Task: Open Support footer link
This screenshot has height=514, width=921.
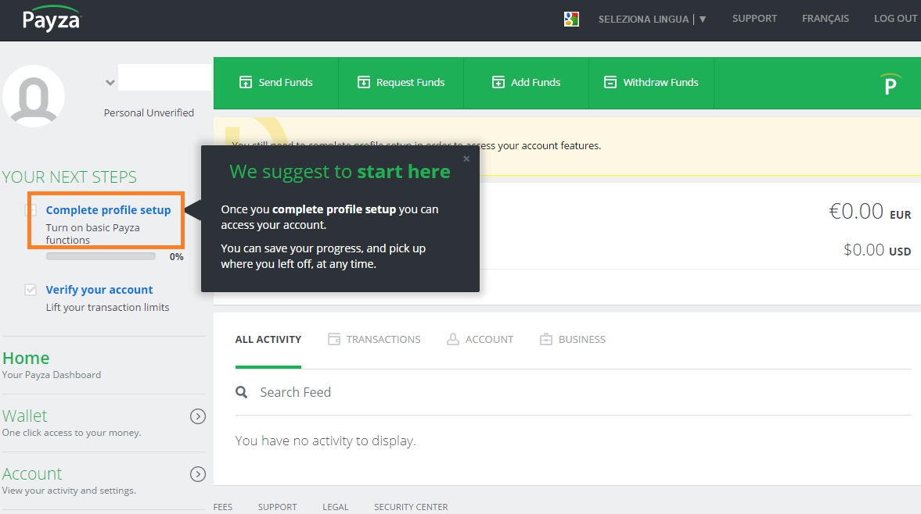Action: [277, 507]
